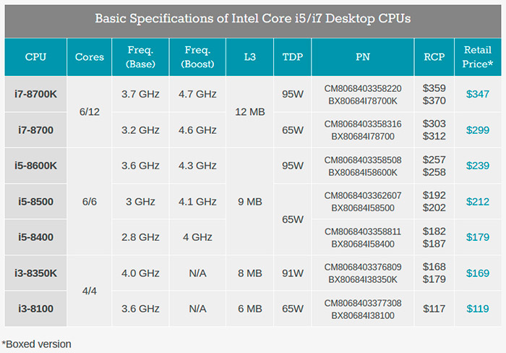
Task: Click the i5-8600K CPU cell
Action: coord(35,166)
